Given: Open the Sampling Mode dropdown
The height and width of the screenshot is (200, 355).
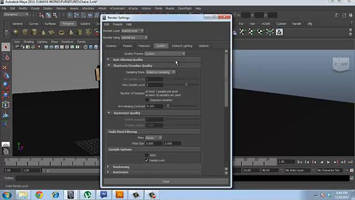Looking at the screenshot, I should tap(160, 72).
